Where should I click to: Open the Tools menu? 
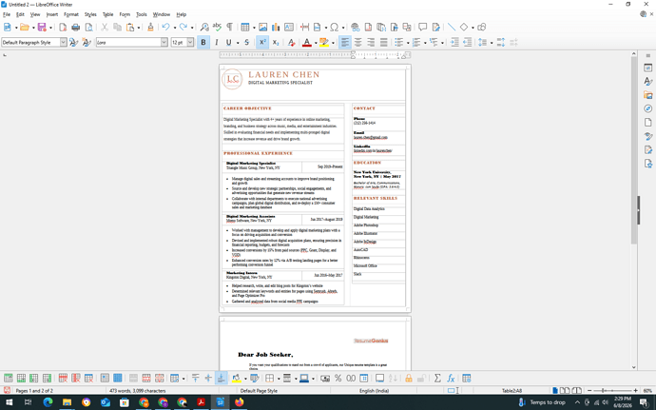142,14
